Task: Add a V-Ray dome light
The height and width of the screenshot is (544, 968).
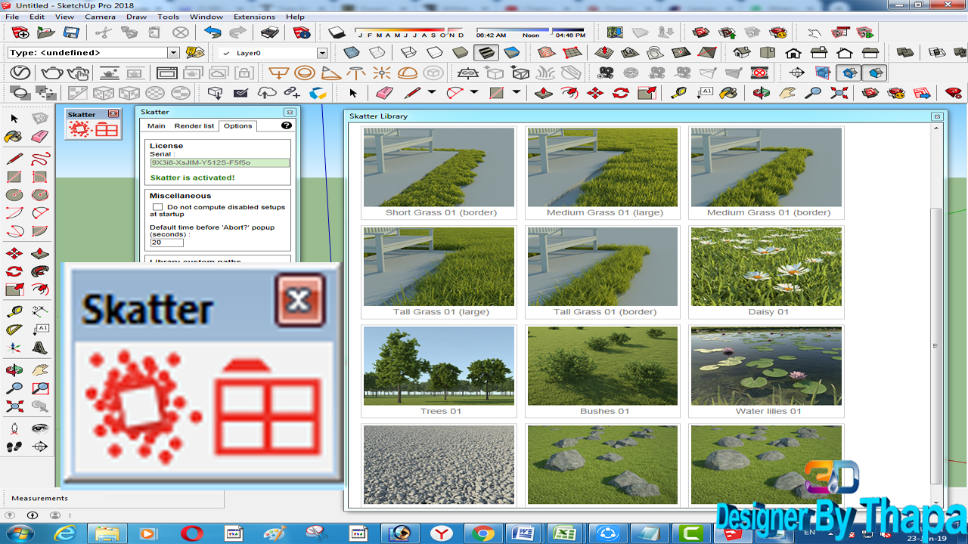Action: click(x=408, y=73)
